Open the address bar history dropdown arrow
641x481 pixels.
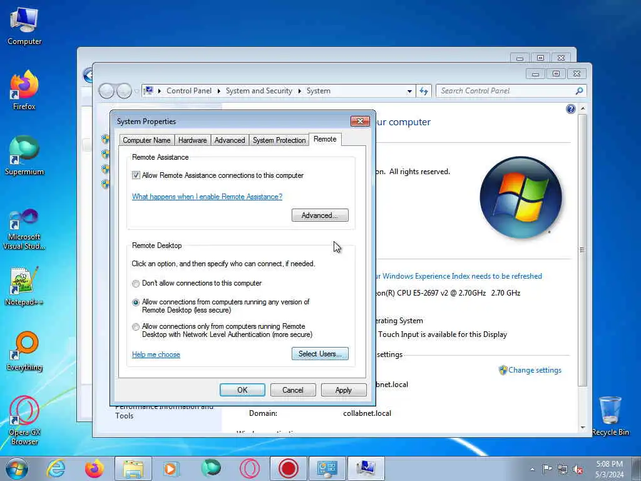409,91
